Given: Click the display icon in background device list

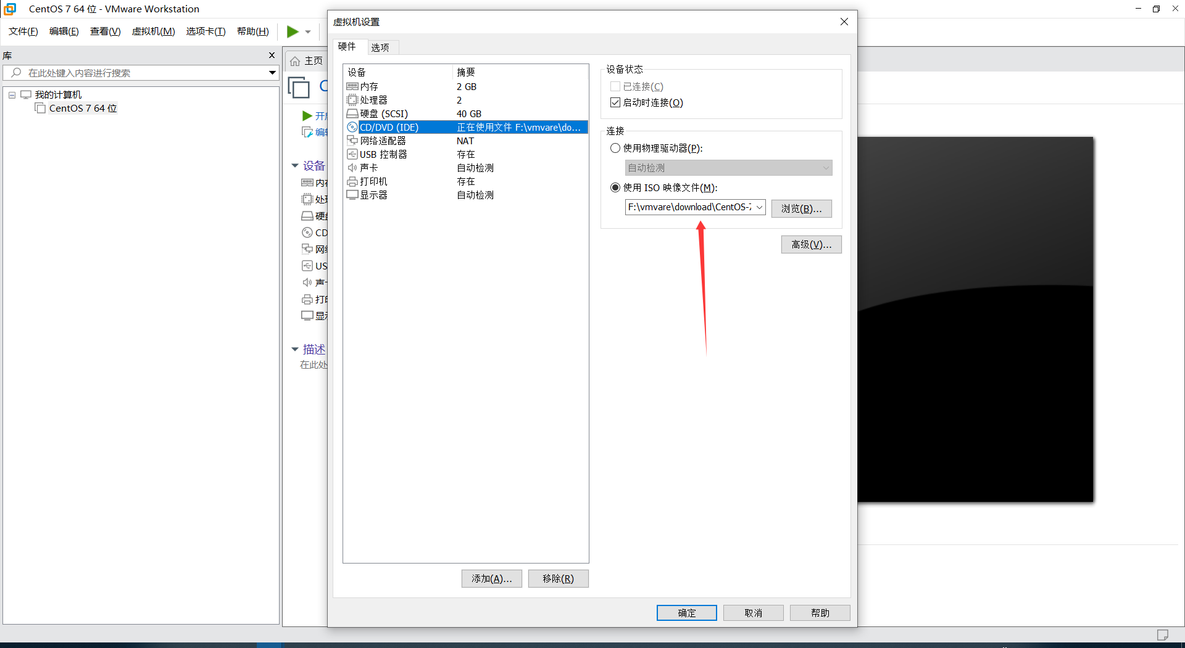Looking at the screenshot, I should click(x=307, y=316).
